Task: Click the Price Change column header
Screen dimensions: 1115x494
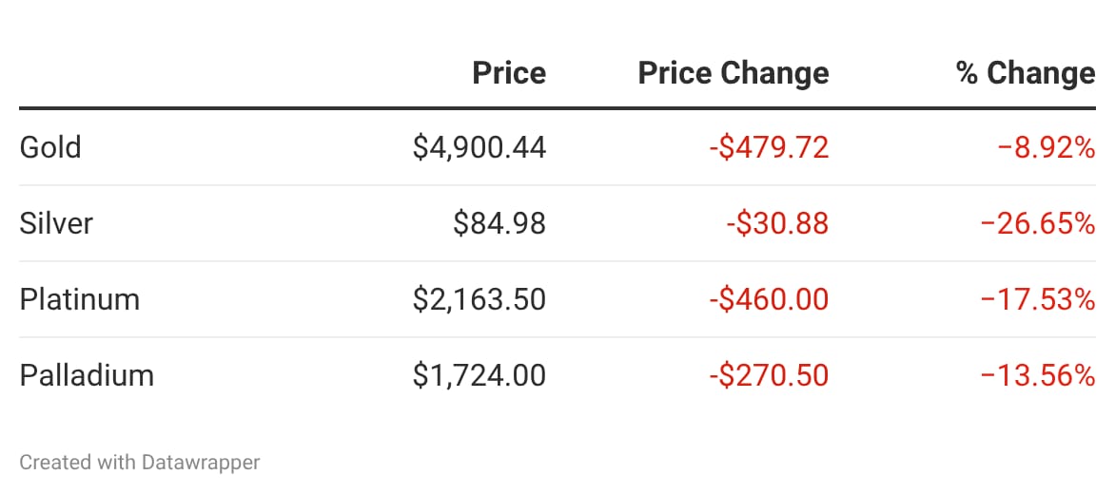Action: pos(733,73)
